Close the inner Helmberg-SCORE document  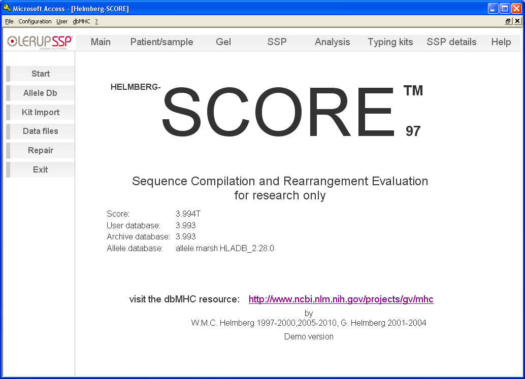pyautogui.click(x=517, y=21)
